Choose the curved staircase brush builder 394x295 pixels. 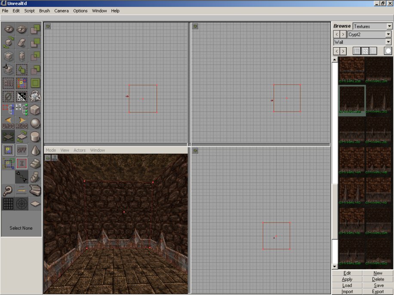click(x=35, y=190)
